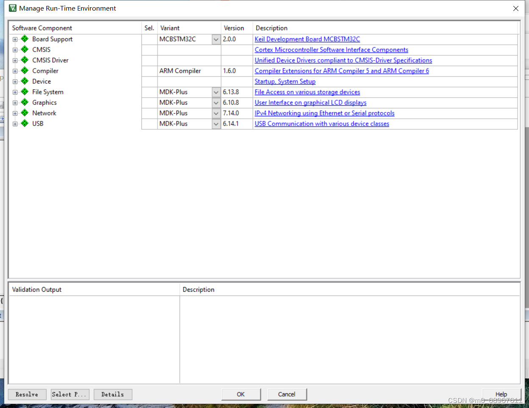Image resolution: width=529 pixels, height=408 pixels.
Task: Expand the Network tree node
Action: click(x=15, y=113)
